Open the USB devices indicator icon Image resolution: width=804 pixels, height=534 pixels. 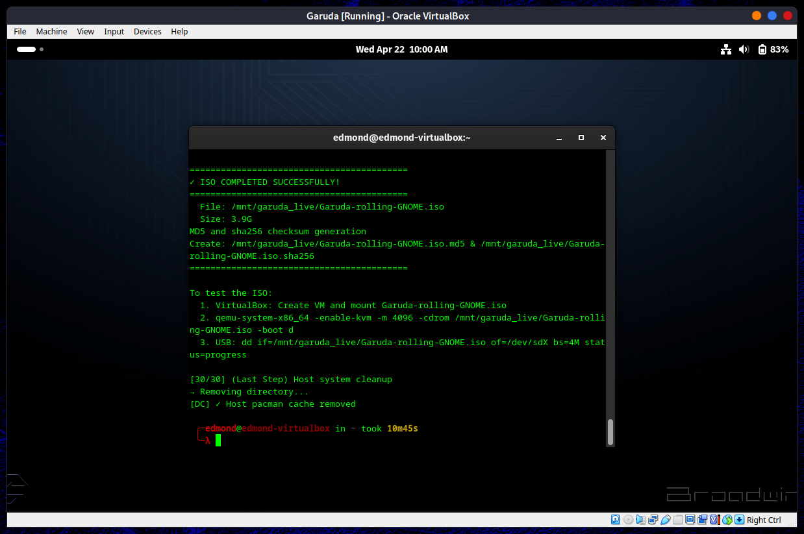[x=666, y=520]
